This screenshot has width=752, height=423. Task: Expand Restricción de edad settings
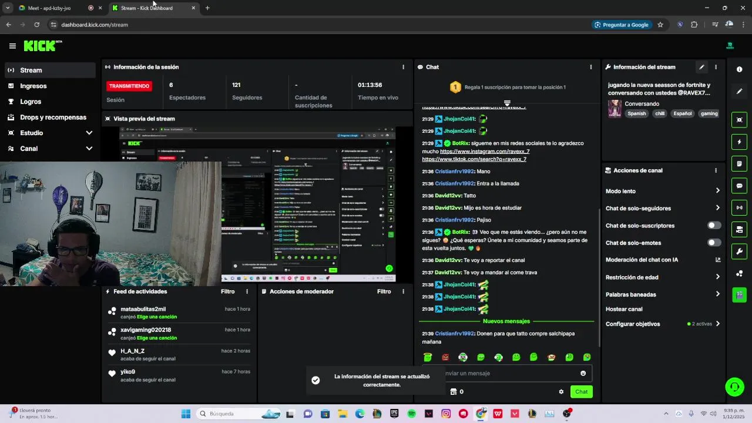(x=717, y=277)
